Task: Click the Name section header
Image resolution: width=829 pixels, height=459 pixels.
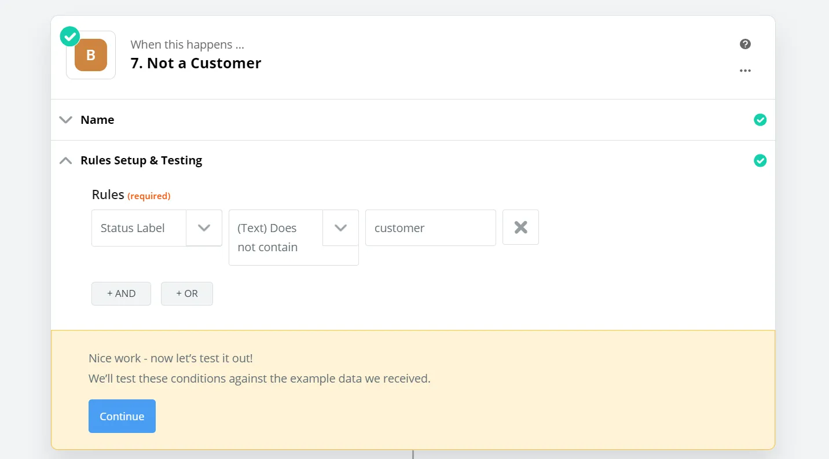Action: pyautogui.click(x=97, y=120)
